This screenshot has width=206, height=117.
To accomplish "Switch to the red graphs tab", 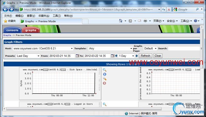I will point(31,30).
